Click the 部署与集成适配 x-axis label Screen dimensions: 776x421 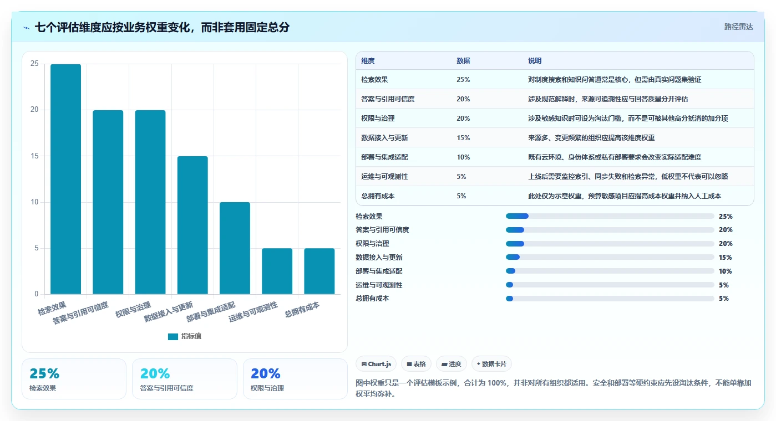(210, 312)
